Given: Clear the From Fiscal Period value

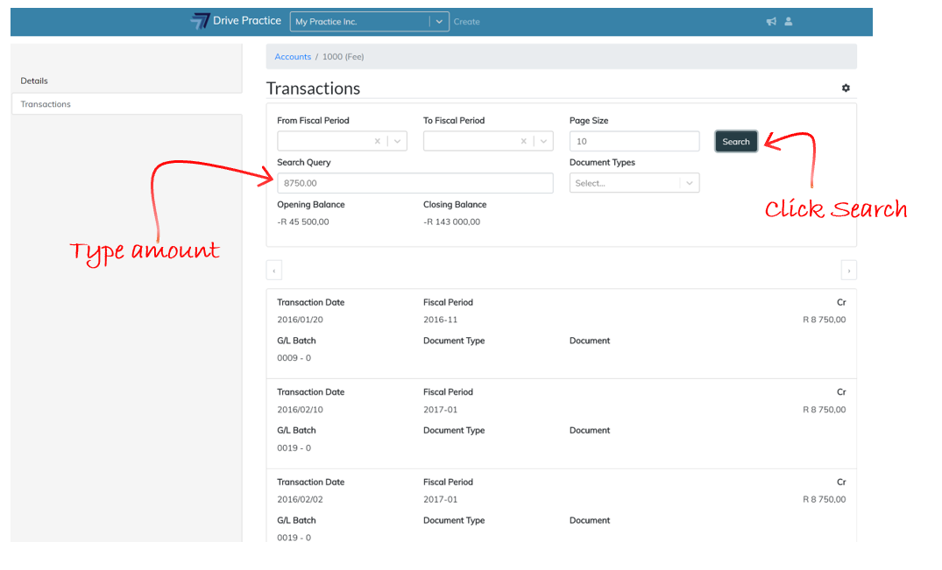Looking at the screenshot, I should coord(378,141).
